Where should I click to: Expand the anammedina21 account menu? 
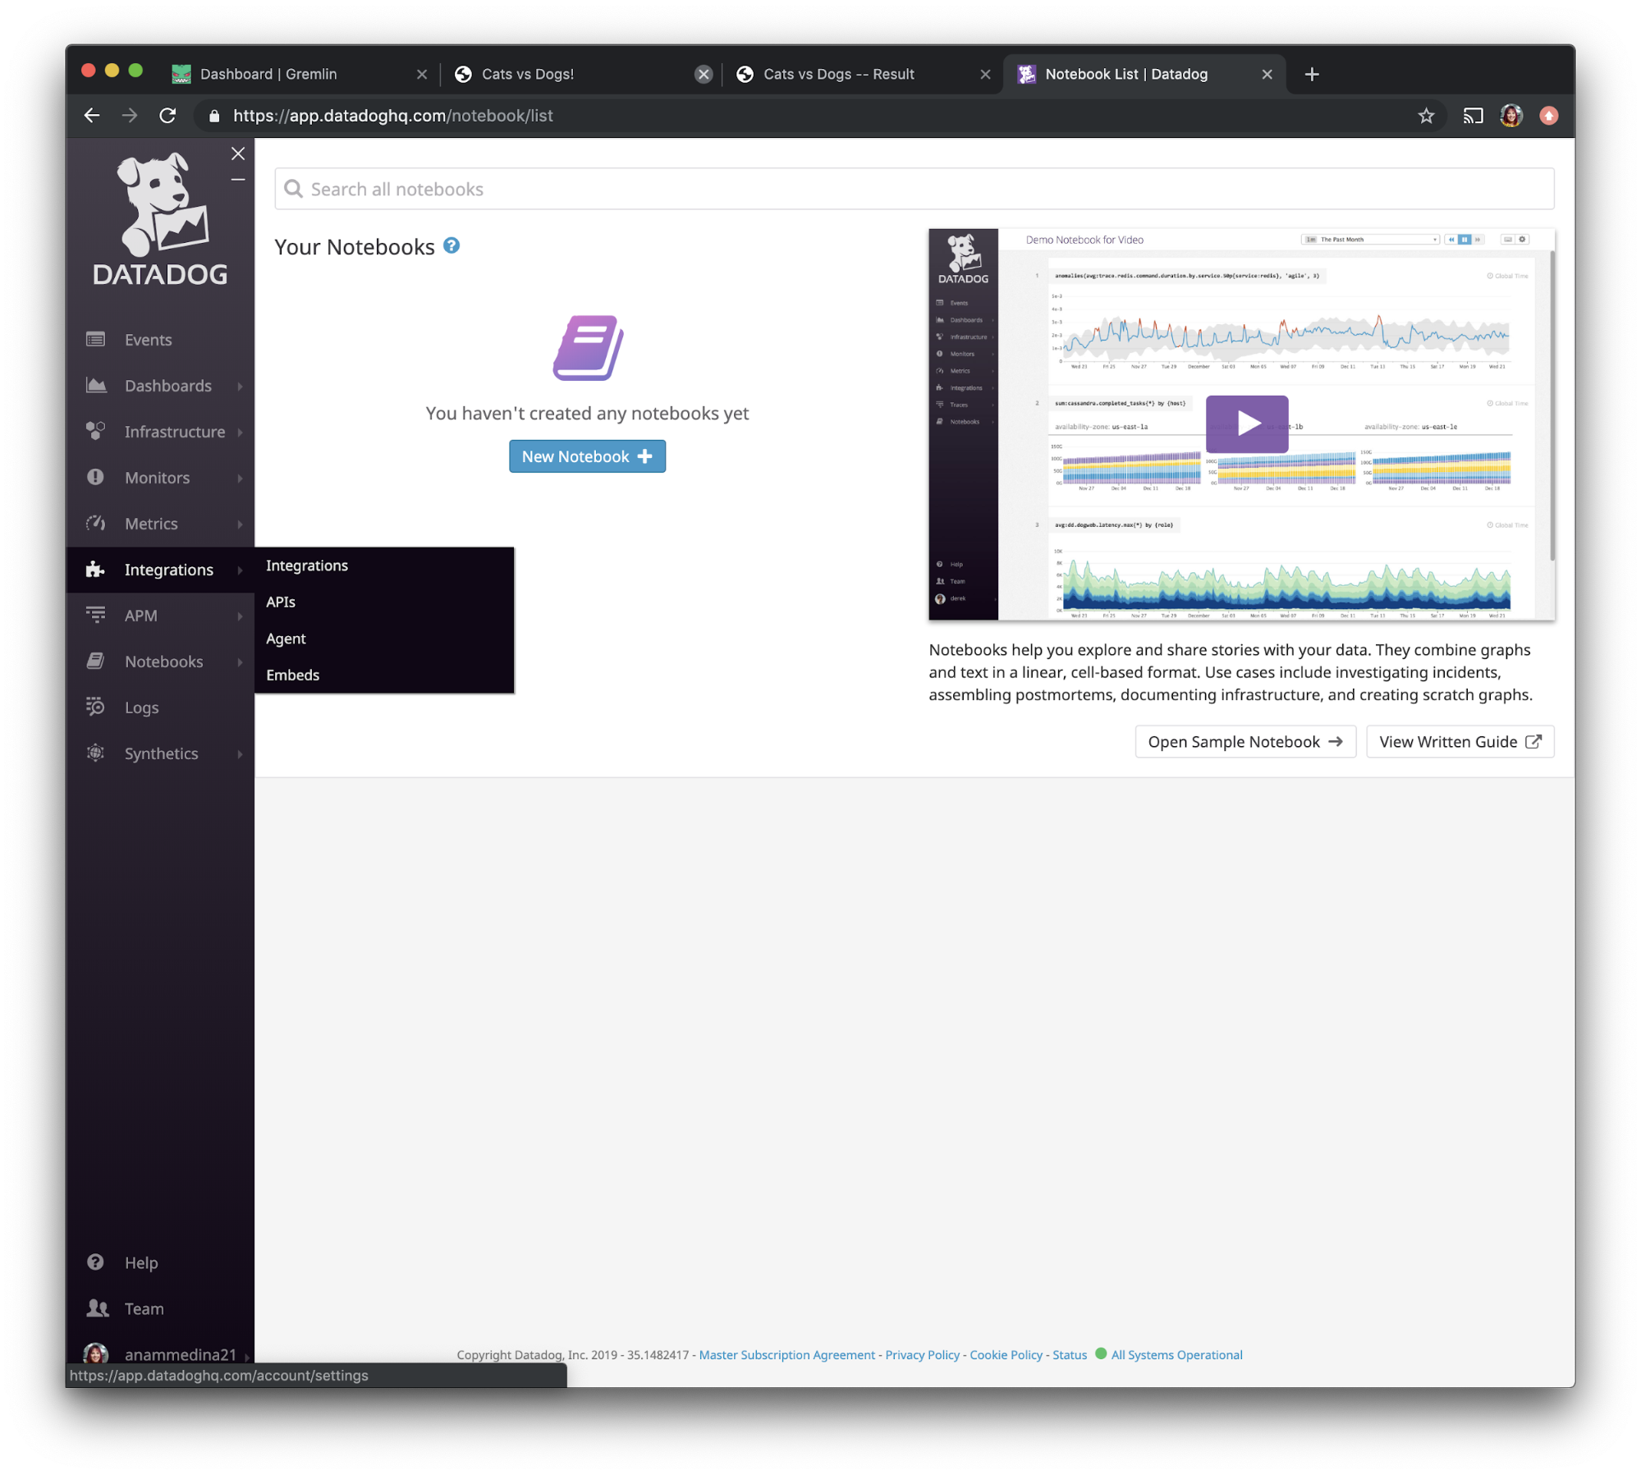179,1354
